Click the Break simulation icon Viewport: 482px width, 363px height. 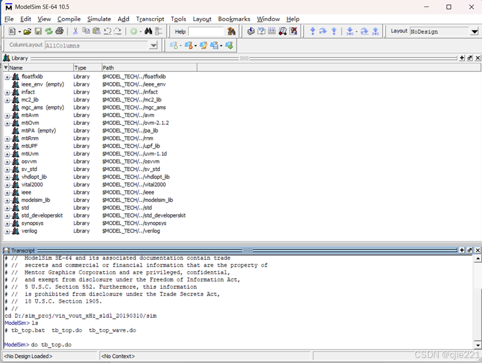pyautogui.click(x=283, y=31)
